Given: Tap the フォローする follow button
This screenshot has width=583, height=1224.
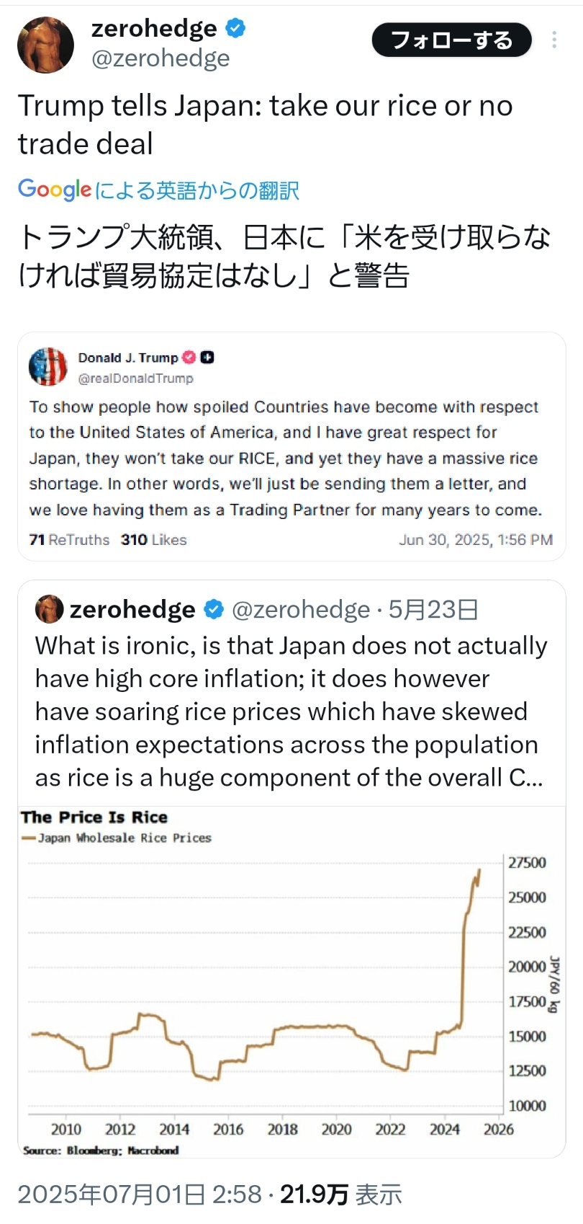Looking at the screenshot, I should pyautogui.click(x=451, y=40).
